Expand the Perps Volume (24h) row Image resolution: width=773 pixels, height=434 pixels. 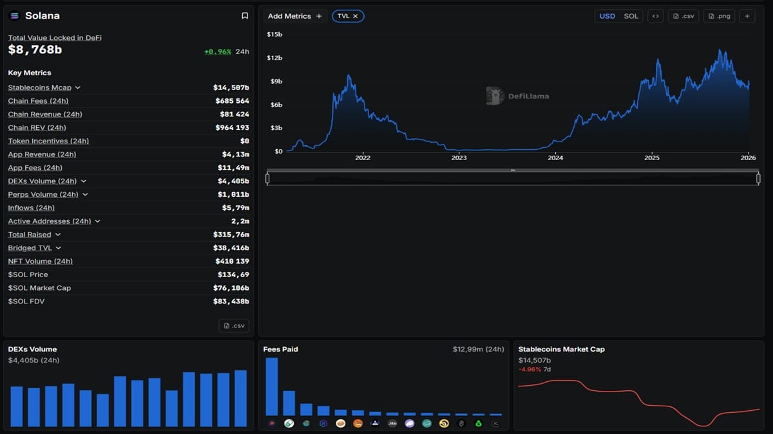(x=85, y=194)
